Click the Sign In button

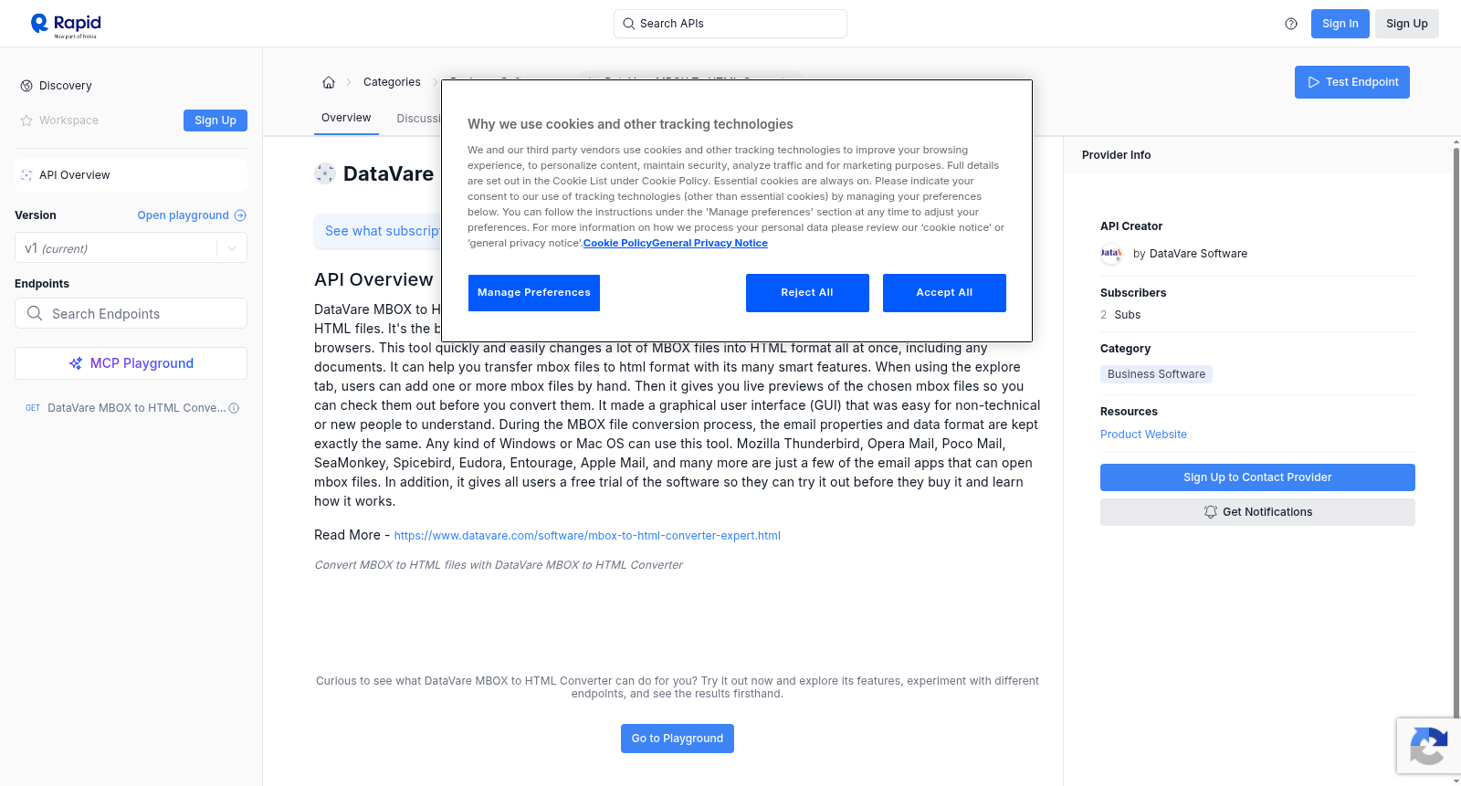coord(1340,24)
